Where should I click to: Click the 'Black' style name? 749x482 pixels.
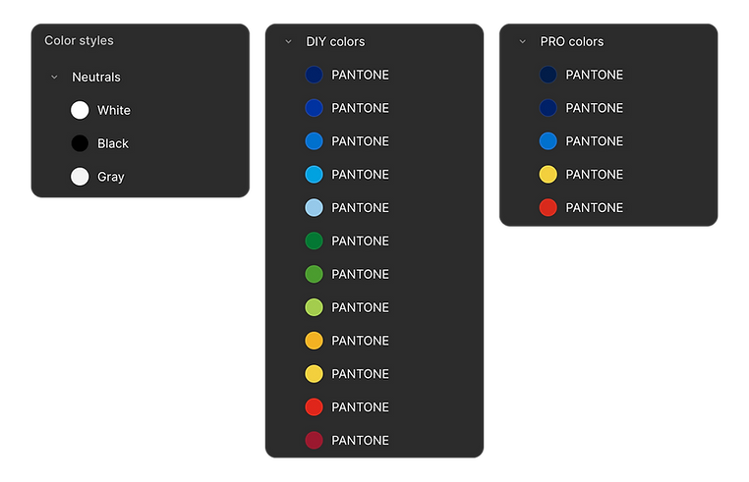click(113, 143)
